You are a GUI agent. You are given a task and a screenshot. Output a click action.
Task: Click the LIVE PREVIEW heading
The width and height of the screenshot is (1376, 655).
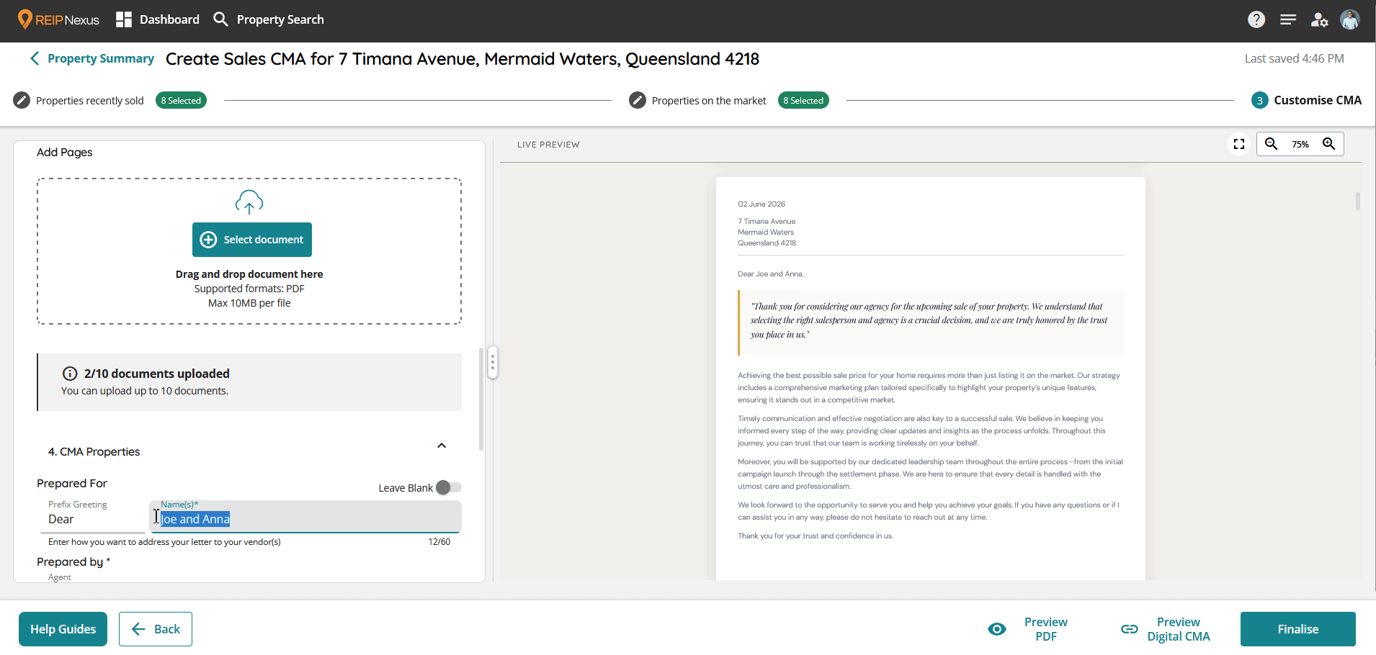[548, 145]
